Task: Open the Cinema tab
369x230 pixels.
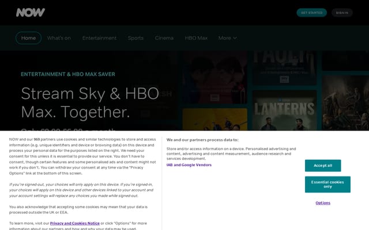Action: 164,38
